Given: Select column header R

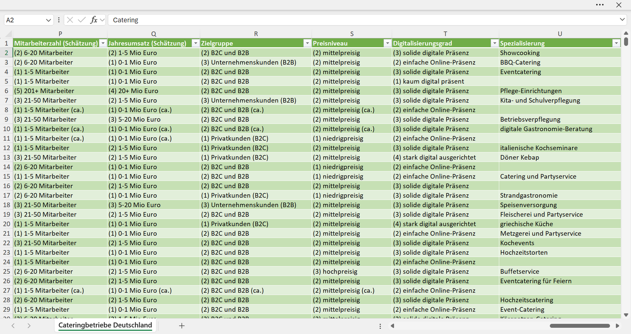Looking at the screenshot, I should [x=256, y=34].
